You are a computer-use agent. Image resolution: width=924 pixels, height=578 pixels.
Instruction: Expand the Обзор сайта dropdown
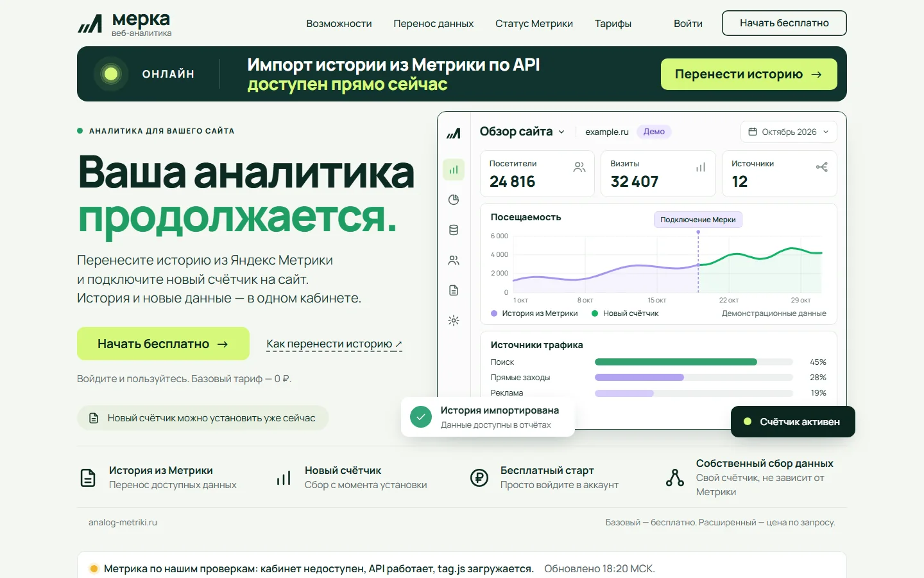click(x=522, y=132)
